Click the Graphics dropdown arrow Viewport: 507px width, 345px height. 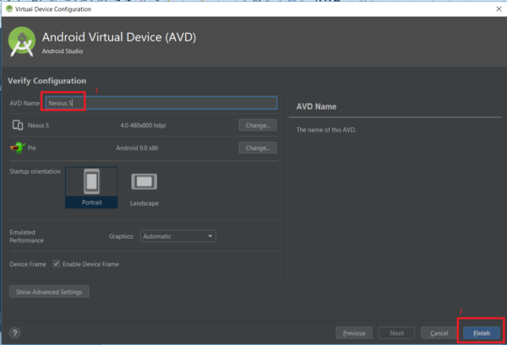click(x=210, y=236)
